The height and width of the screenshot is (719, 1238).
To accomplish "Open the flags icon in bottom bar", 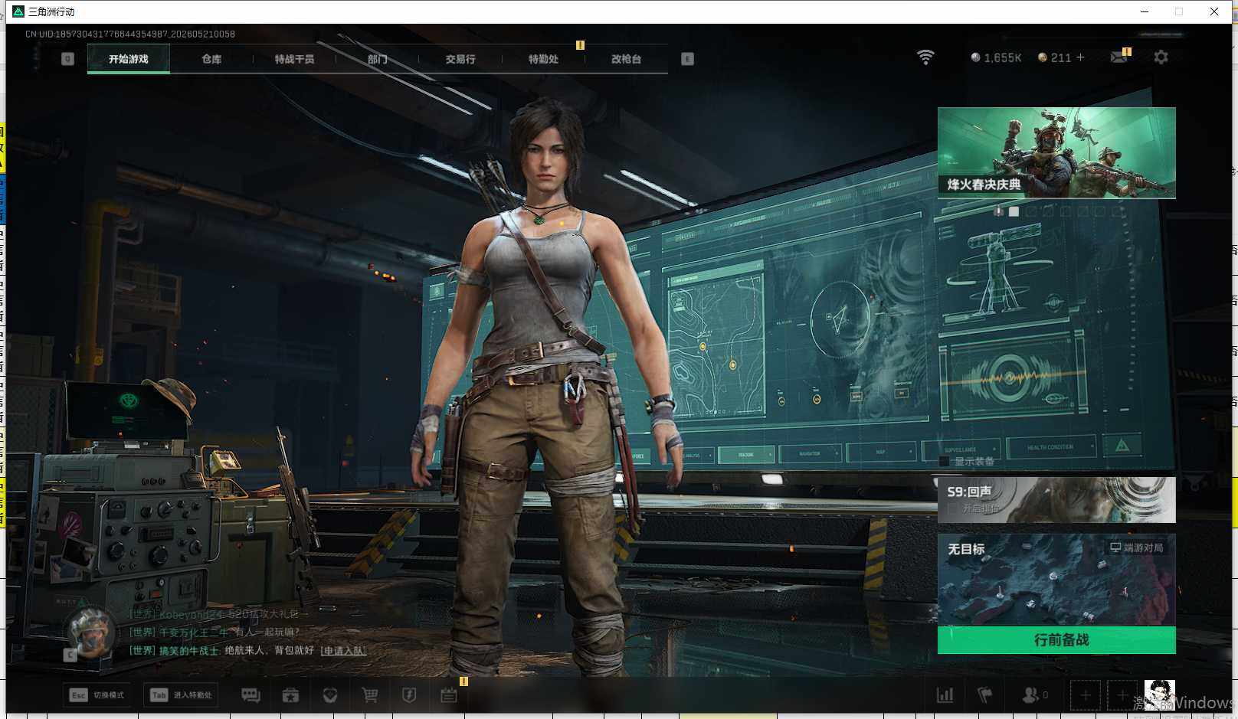I will click(985, 695).
